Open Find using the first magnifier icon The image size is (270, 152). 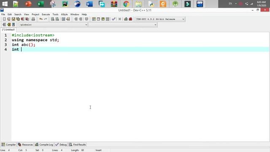pyautogui.click(x=53, y=19)
